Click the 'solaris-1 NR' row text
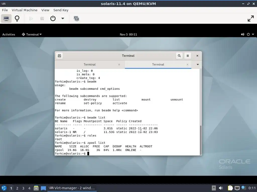 [x=66, y=132]
